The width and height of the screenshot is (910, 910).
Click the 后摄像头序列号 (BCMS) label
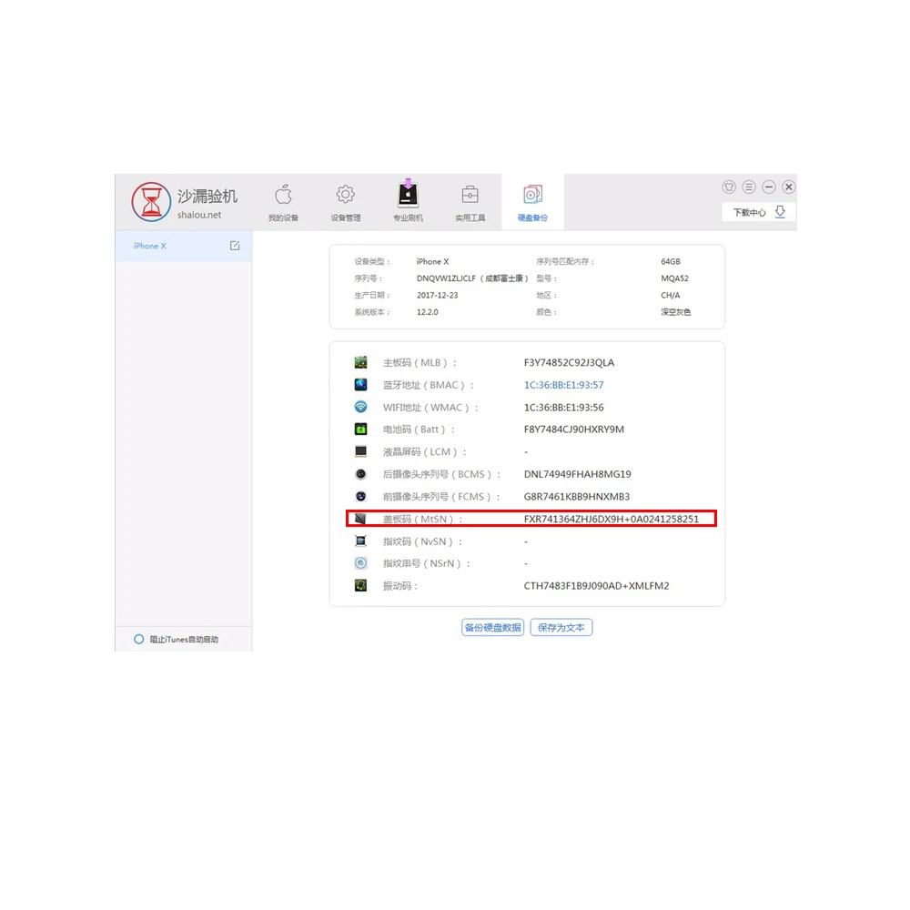441,474
